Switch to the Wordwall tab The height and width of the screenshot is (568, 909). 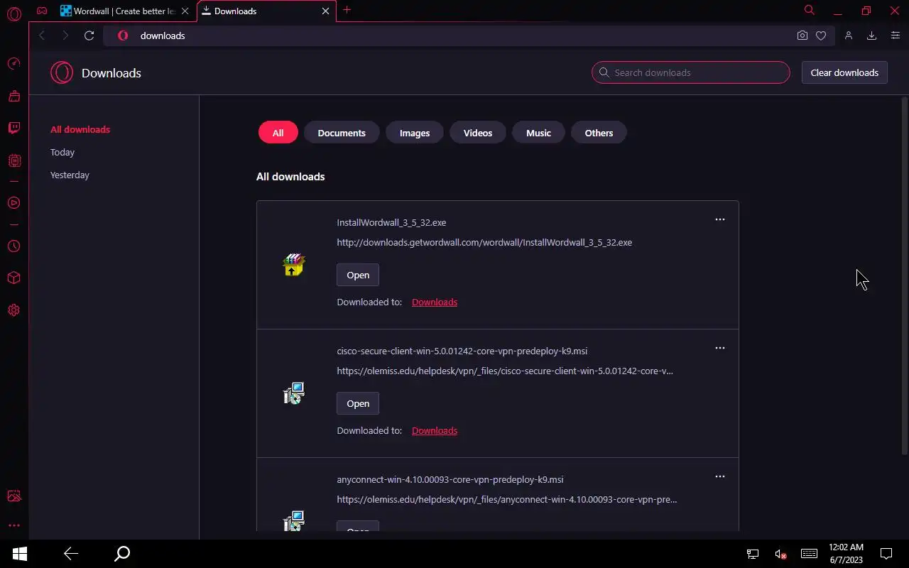point(124,11)
